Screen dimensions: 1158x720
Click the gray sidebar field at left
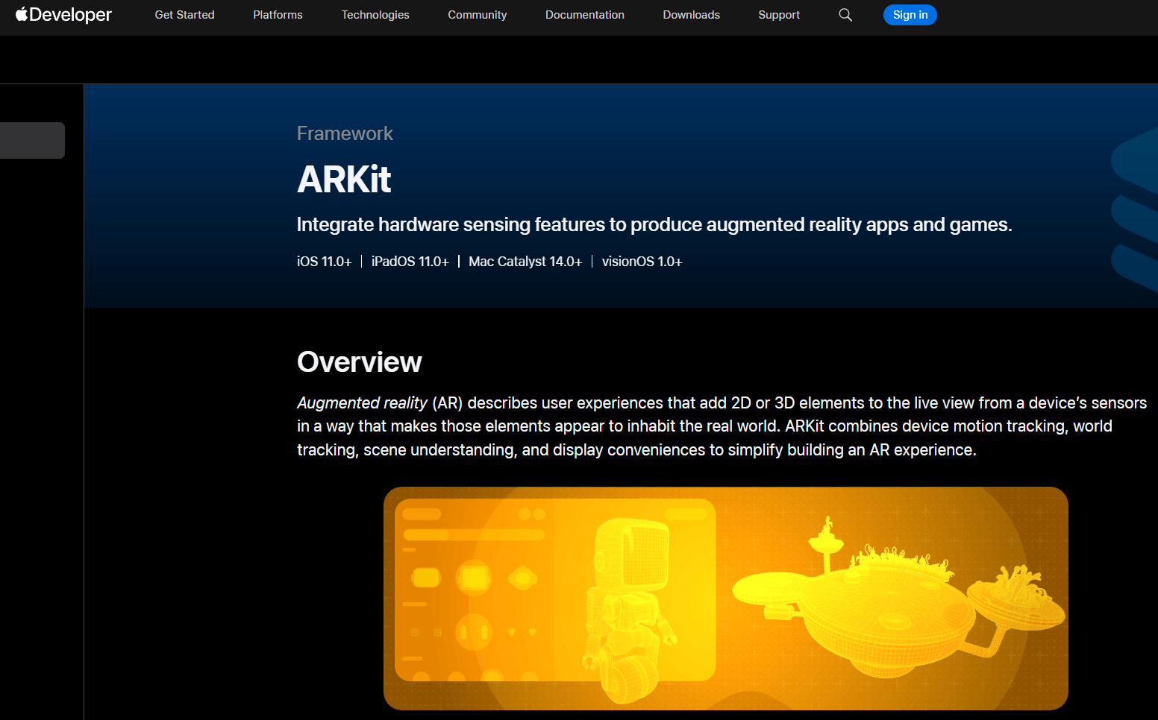pyautogui.click(x=32, y=140)
